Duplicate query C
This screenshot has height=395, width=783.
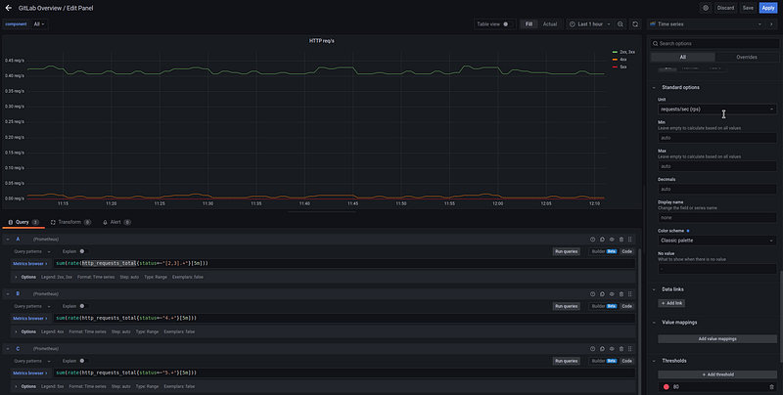[x=602, y=349]
